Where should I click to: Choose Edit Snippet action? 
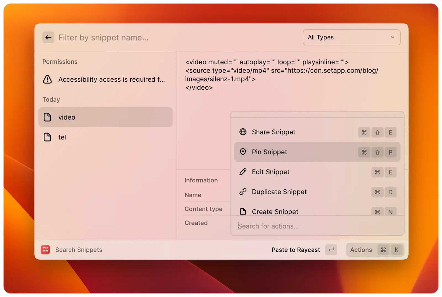click(x=317, y=172)
